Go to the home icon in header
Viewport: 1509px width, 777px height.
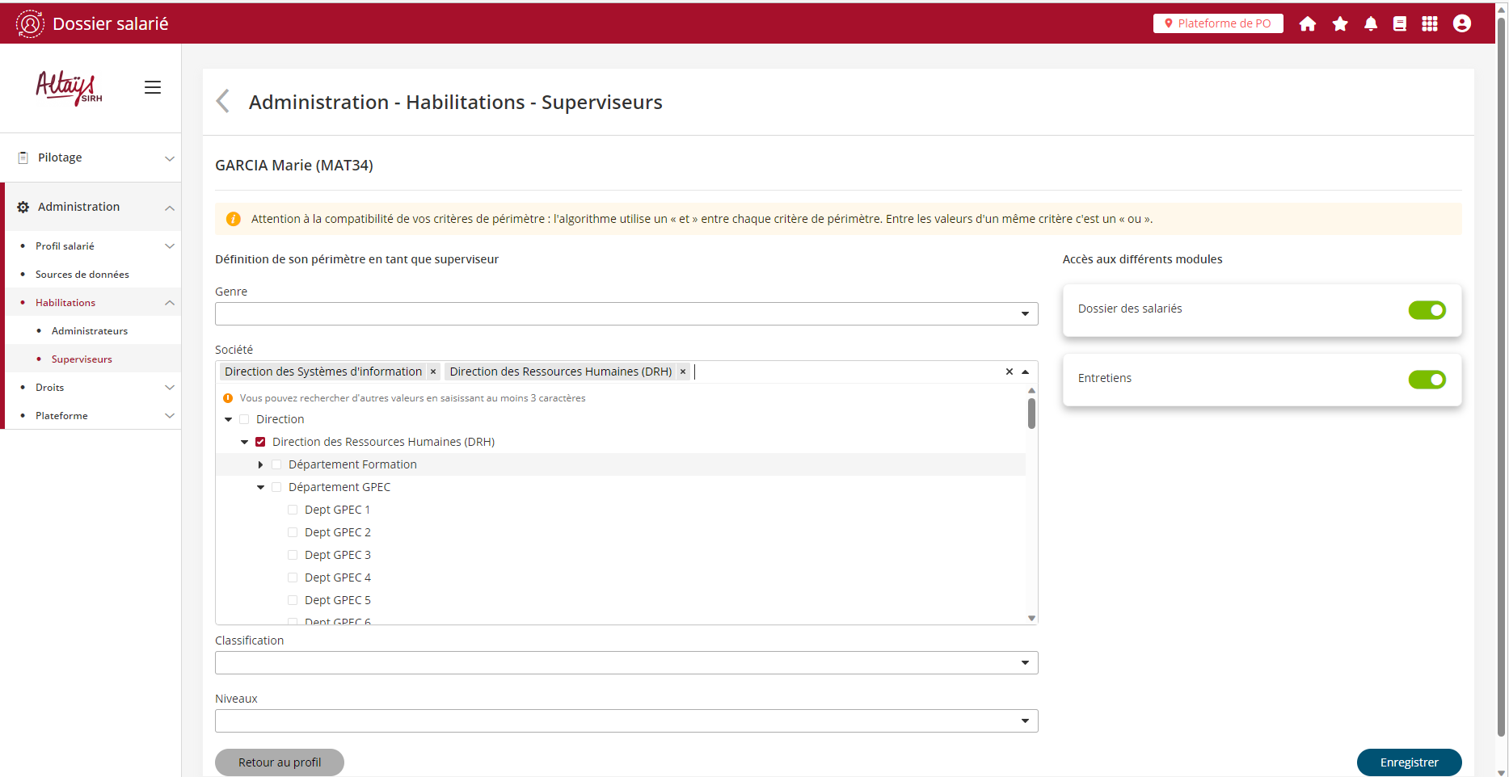tap(1307, 24)
